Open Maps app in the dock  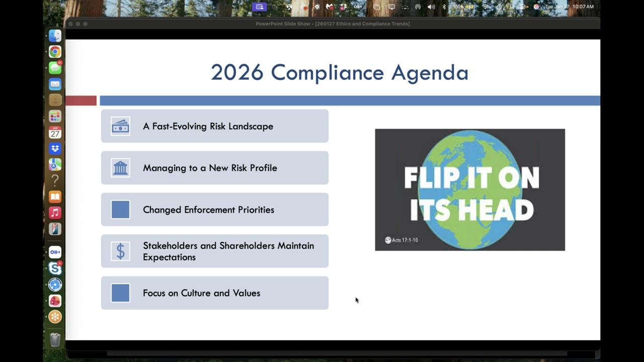pos(55,164)
